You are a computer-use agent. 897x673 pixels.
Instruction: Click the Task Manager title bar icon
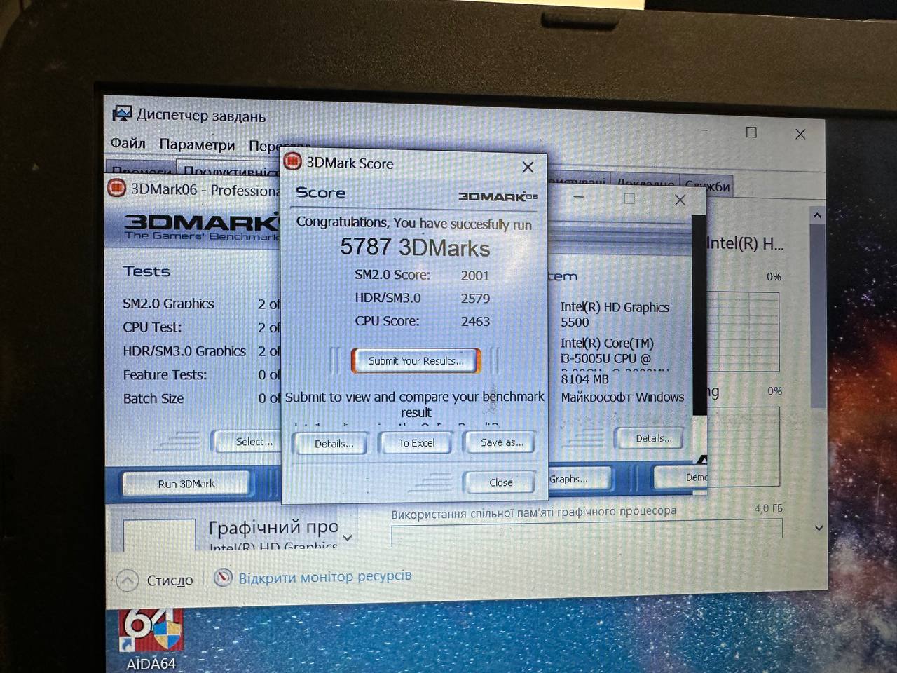(x=122, y=114)
